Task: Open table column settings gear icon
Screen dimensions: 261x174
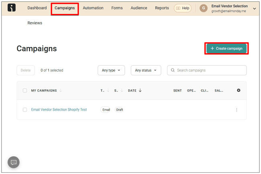Action: (239, 91)
